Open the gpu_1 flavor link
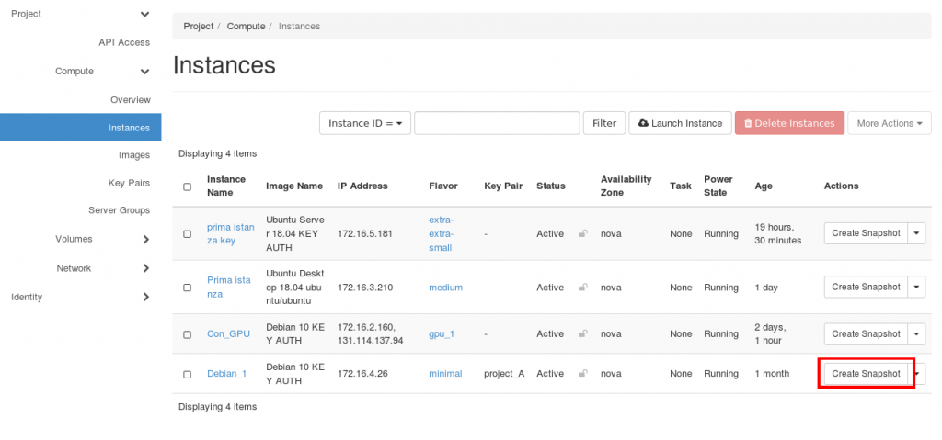This screenshot has height=440, width=942. pos(442,334)
